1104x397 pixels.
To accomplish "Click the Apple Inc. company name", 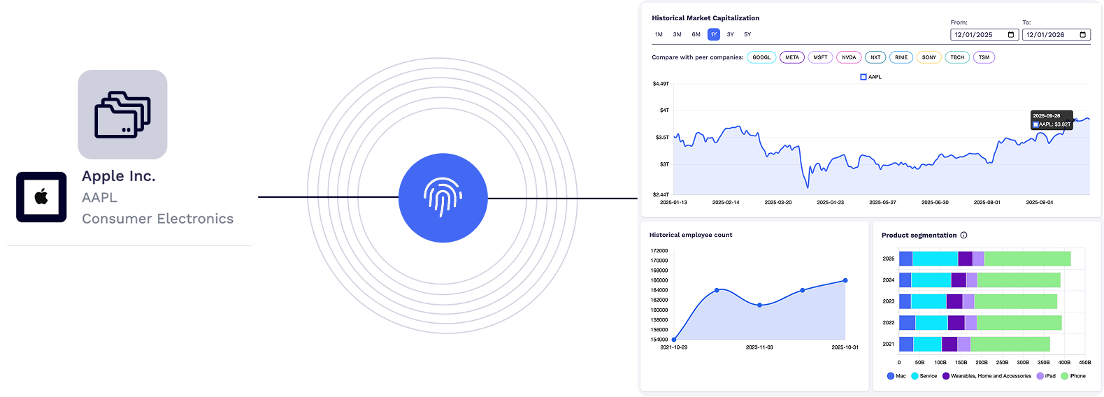I will 119,176.
